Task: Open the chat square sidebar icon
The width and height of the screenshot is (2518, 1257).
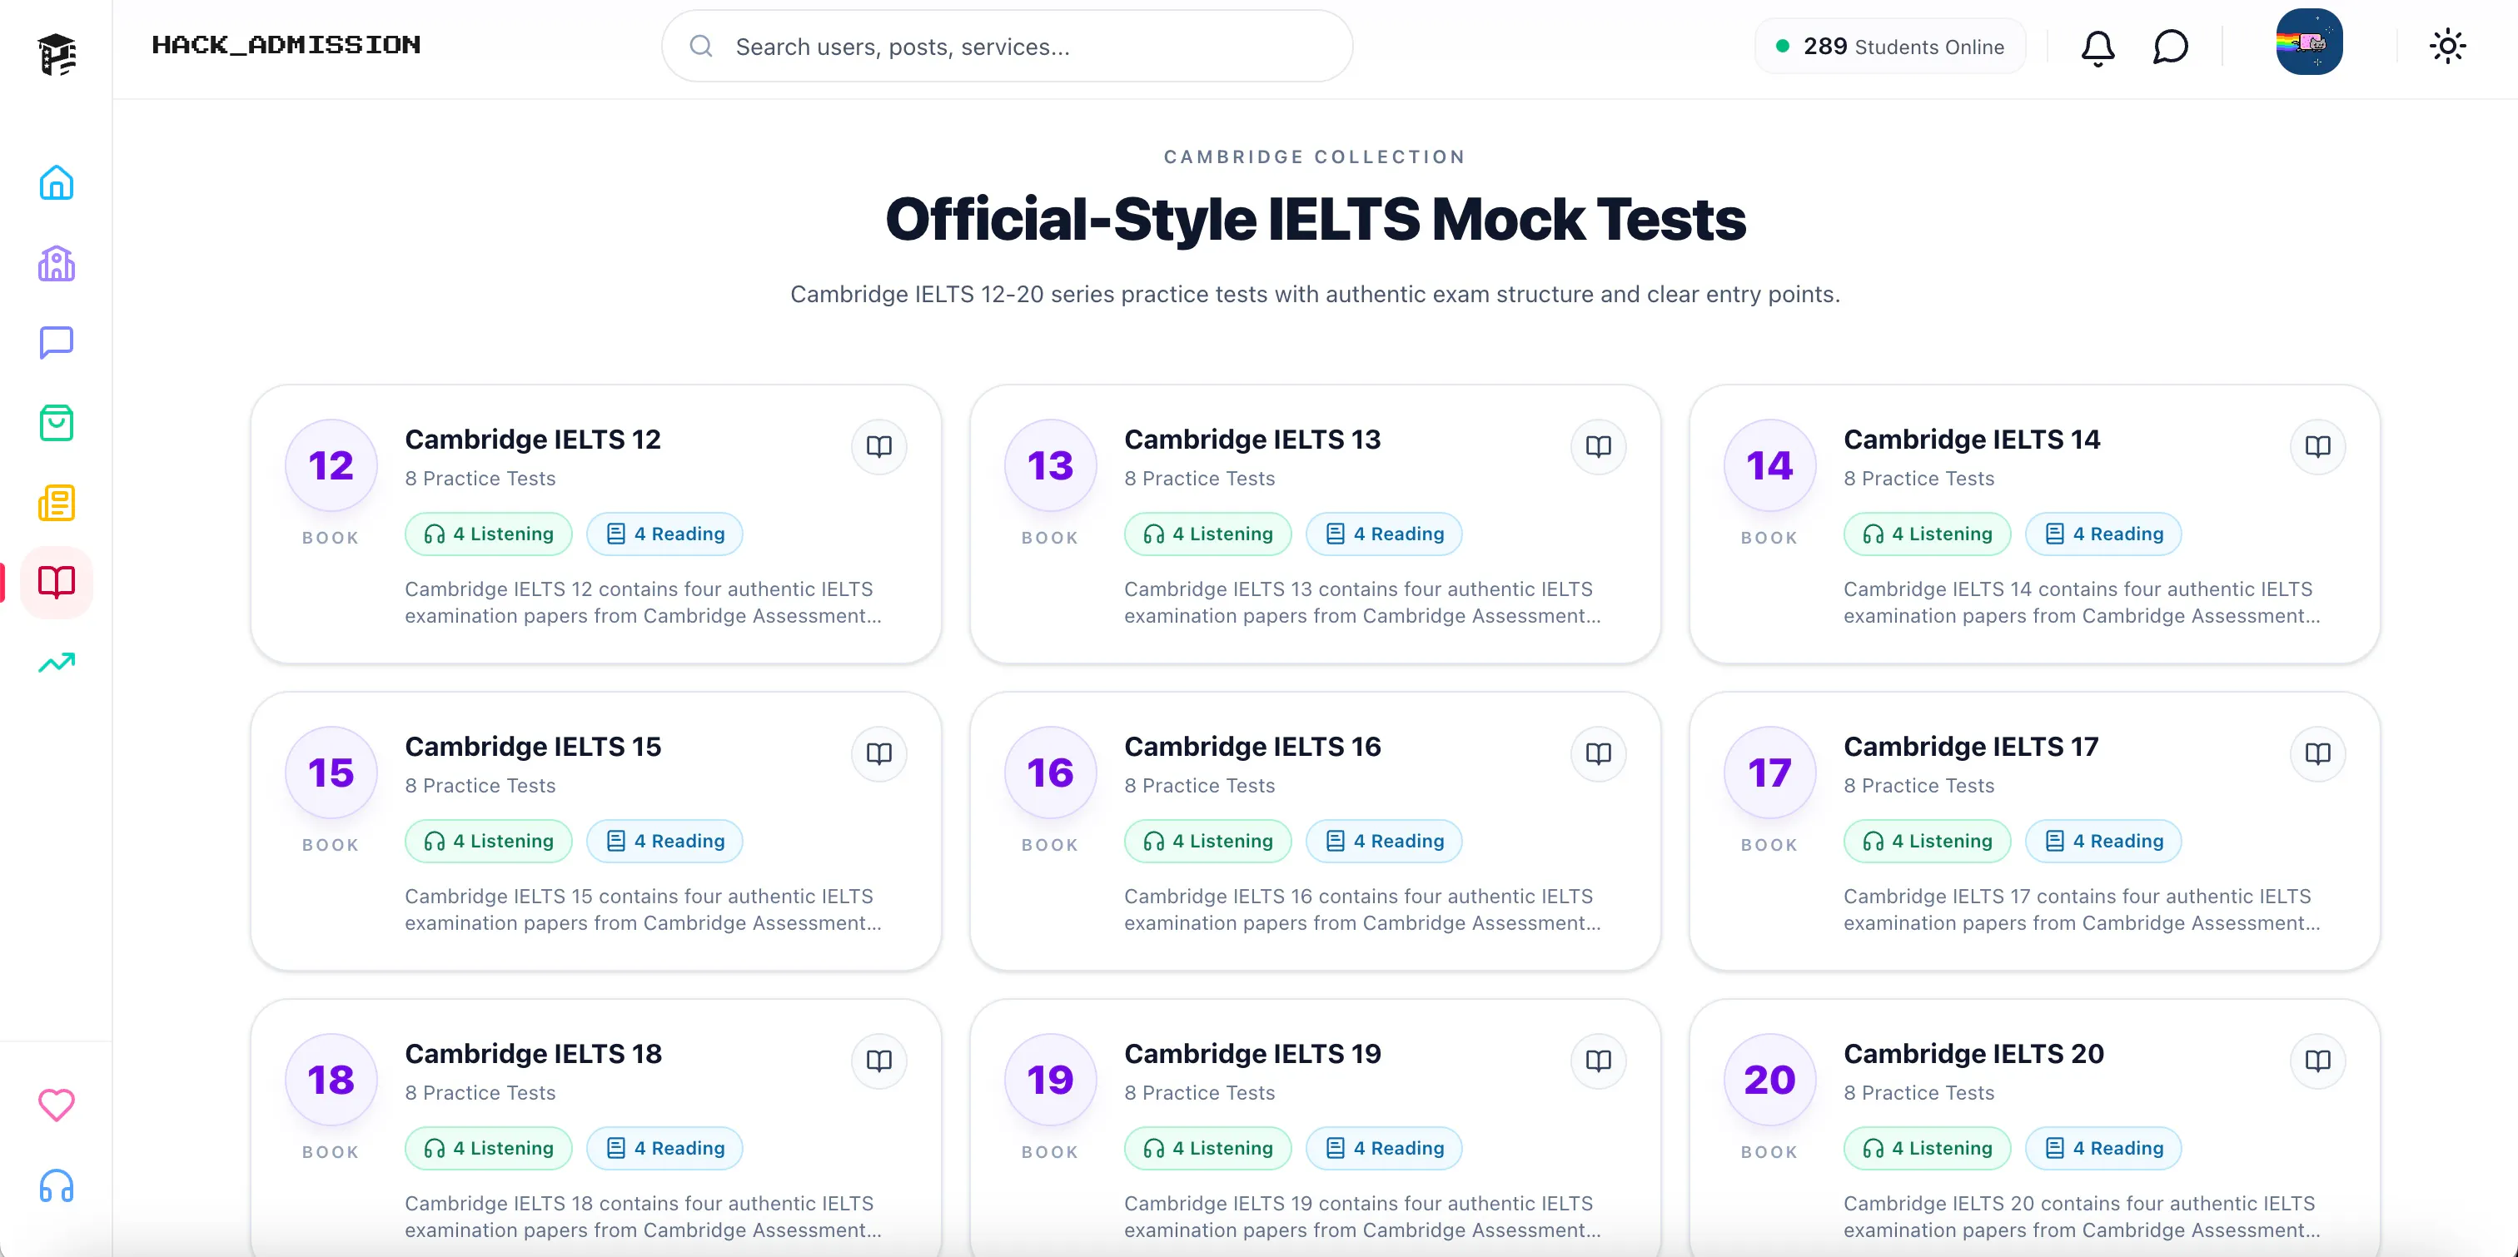Action: click(56, 343)
